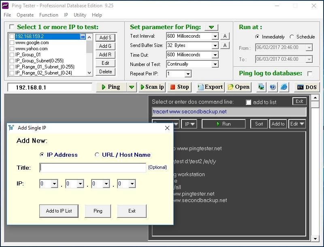Run the DOS command with Run button
Image resolution: width=324 pixels, height=247 pixels.
pos(224,124)
